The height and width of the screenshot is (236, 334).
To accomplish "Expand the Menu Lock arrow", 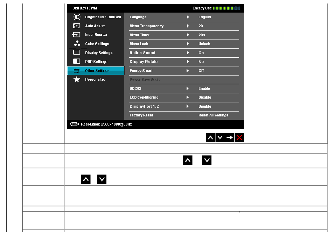I will pos(188,44).
